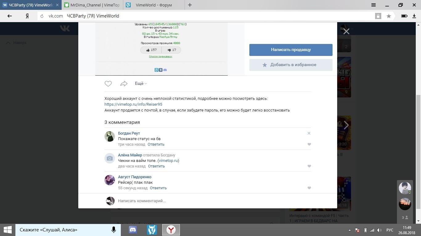
Task: Like Август Пидоренко's comment
Action: click(309, 188)
